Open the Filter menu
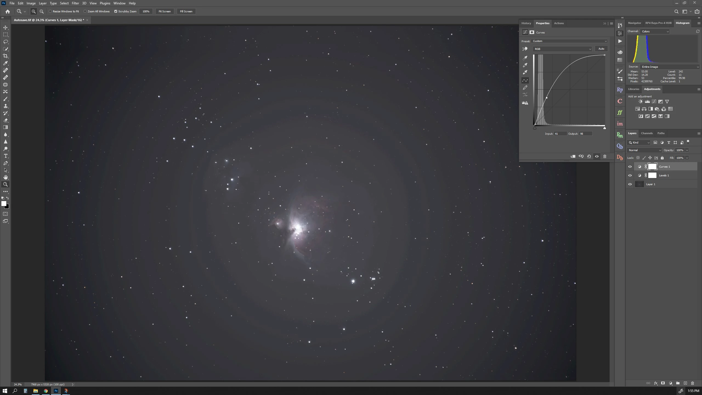Screen dimensions: 702x395 coord(75,3)
